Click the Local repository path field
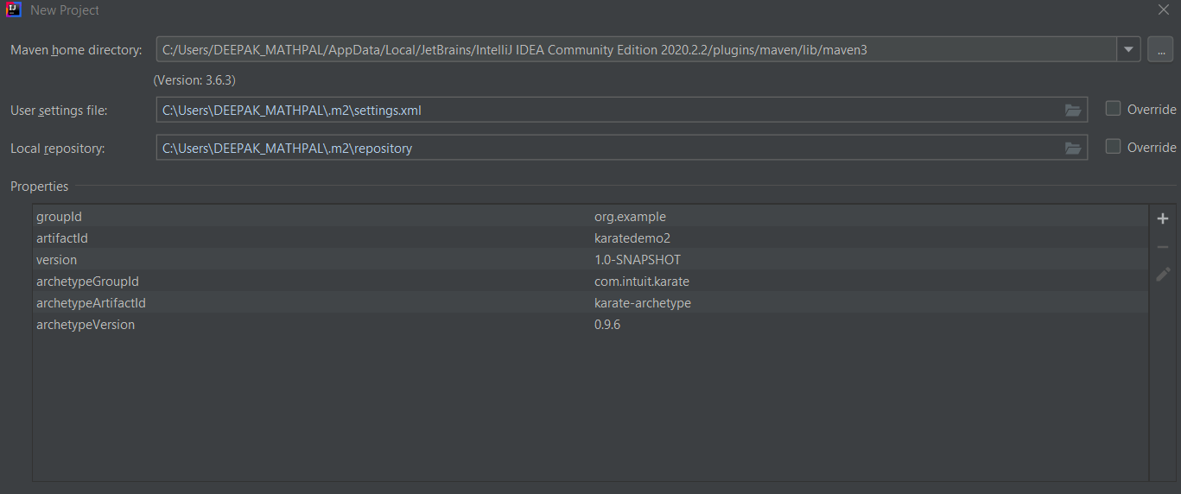 pyautogui.click(x=621, y=148)
